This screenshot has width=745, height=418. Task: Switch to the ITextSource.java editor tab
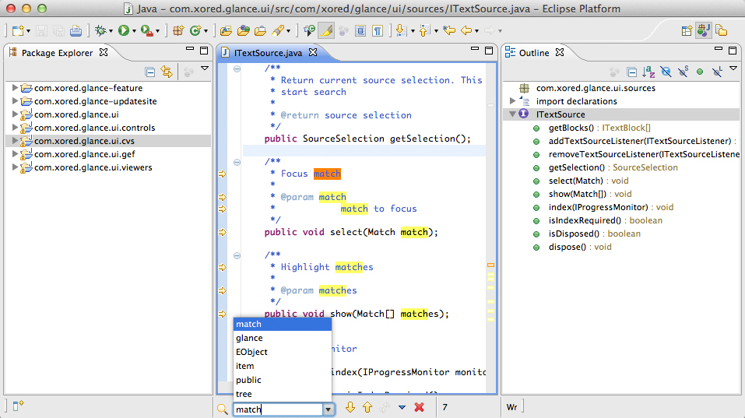[x=268, y=53]
